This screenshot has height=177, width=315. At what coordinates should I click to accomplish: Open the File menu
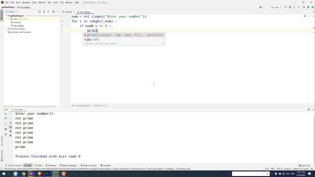[x=7, y=2]
